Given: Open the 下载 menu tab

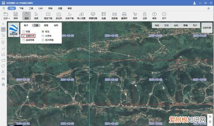Looking at the screenshot, I should click(21, 8).
